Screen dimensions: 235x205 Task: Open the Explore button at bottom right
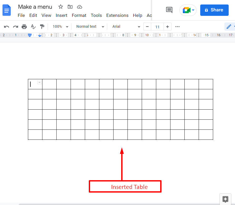tap(225, 199)
